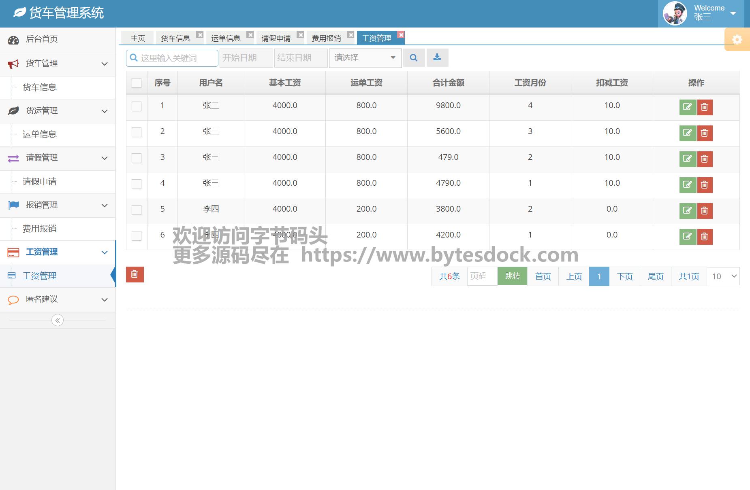Click the batch delete trash button below table
Screen dimensions: 750x490
[x=135, y=275]
